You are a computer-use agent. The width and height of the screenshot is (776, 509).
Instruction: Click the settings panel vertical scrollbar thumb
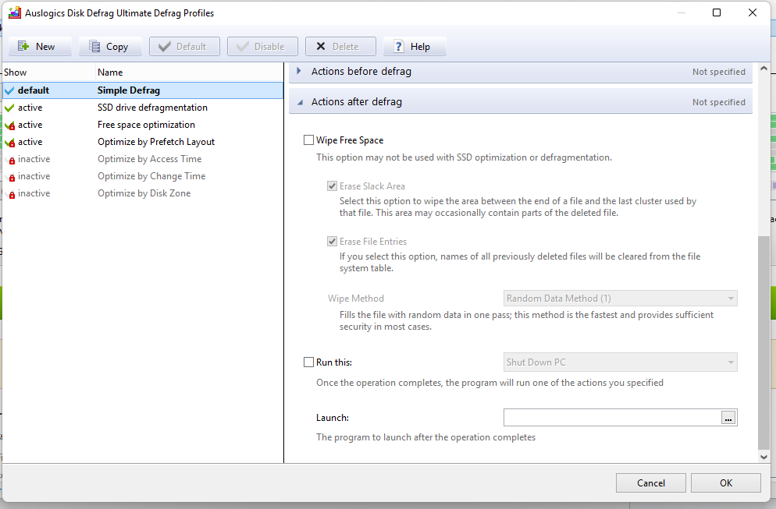point(764,344)
